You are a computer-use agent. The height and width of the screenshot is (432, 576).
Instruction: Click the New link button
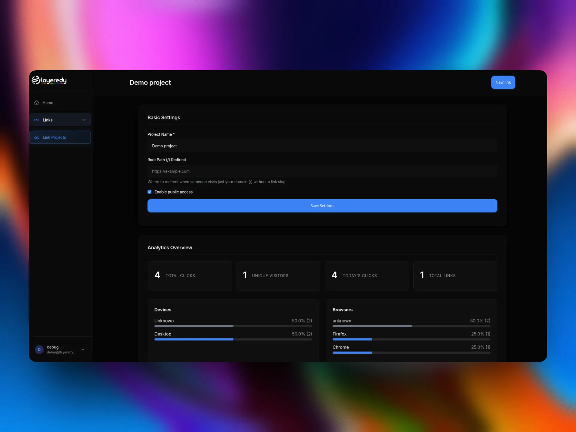(x=503, y=82)
